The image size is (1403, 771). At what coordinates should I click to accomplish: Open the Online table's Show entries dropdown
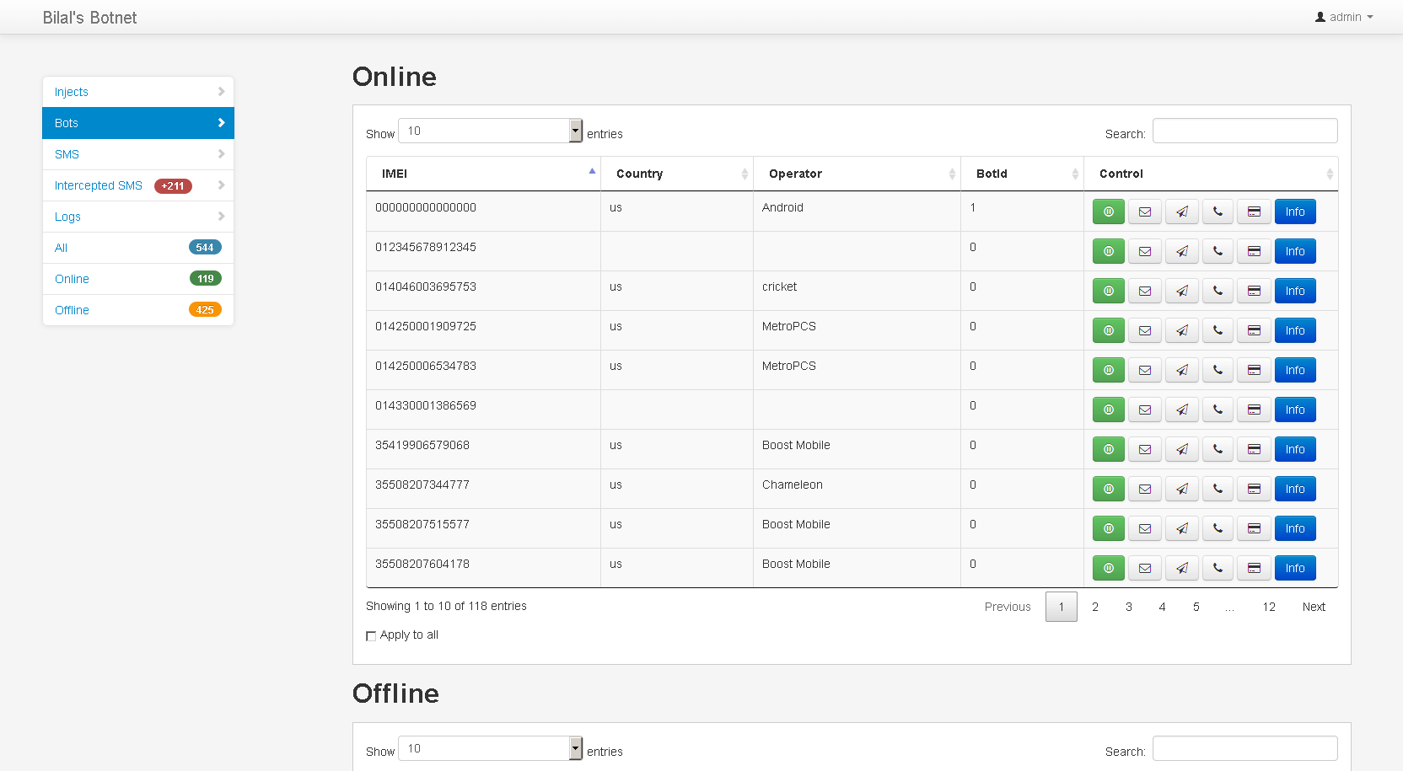pyautogui.click(x=490, y=131)
